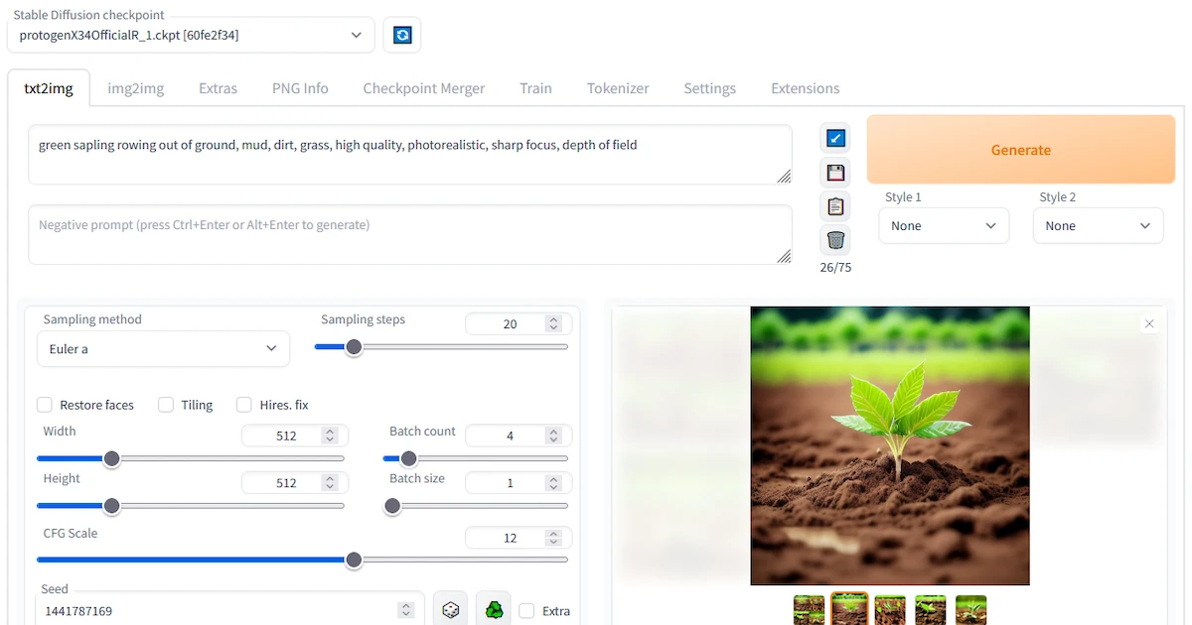Switch to the img2img tab
1192x625 pixels.
click(136, 88)
